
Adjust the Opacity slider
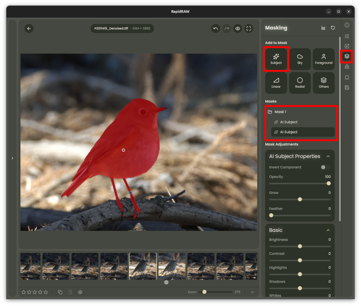(x=300, y=183)
